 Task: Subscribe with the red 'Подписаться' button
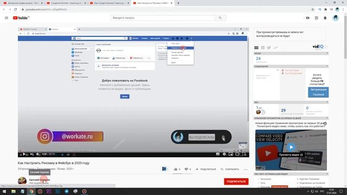(236, 181)
